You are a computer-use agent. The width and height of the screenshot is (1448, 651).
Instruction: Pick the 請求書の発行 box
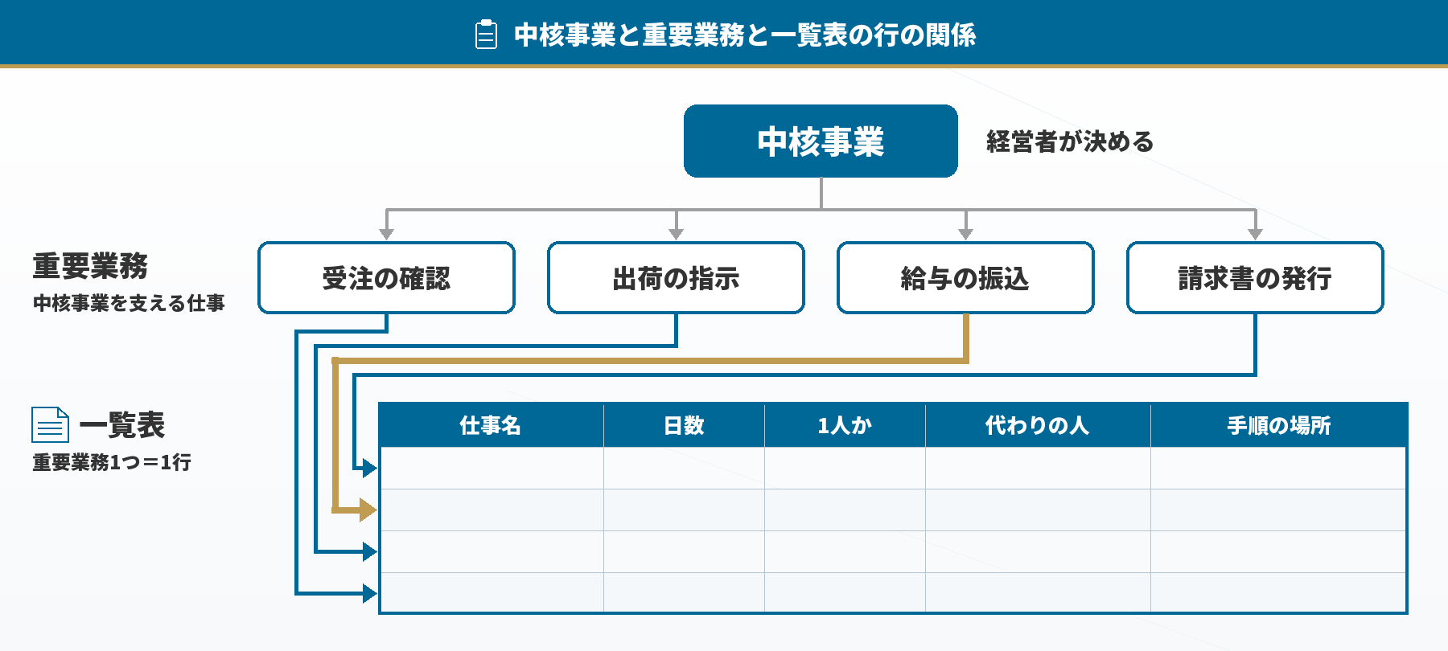point(1255,278)
